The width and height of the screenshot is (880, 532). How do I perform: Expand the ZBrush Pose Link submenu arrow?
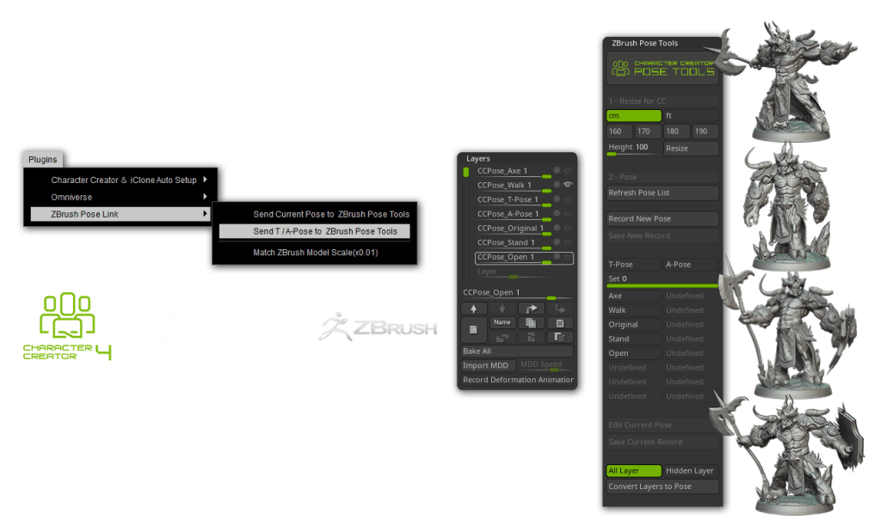[x=206, y=214]
